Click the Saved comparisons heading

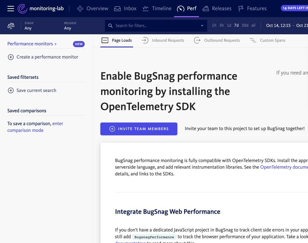tap(27, 111)
